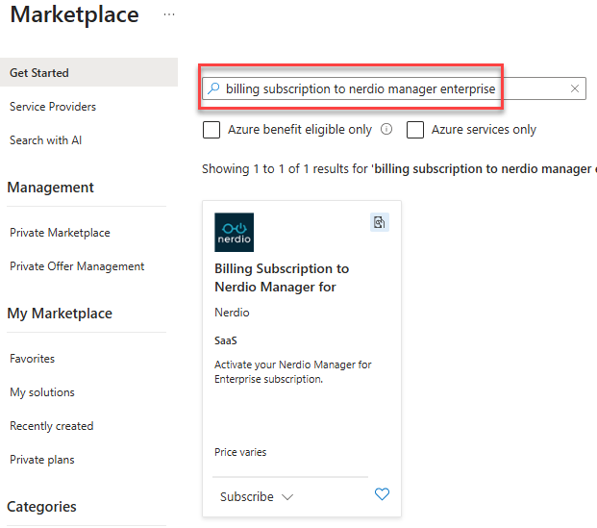Viewport: 597px width, 528px height.
Task: Click the Management heading
Action: [50, 188]
